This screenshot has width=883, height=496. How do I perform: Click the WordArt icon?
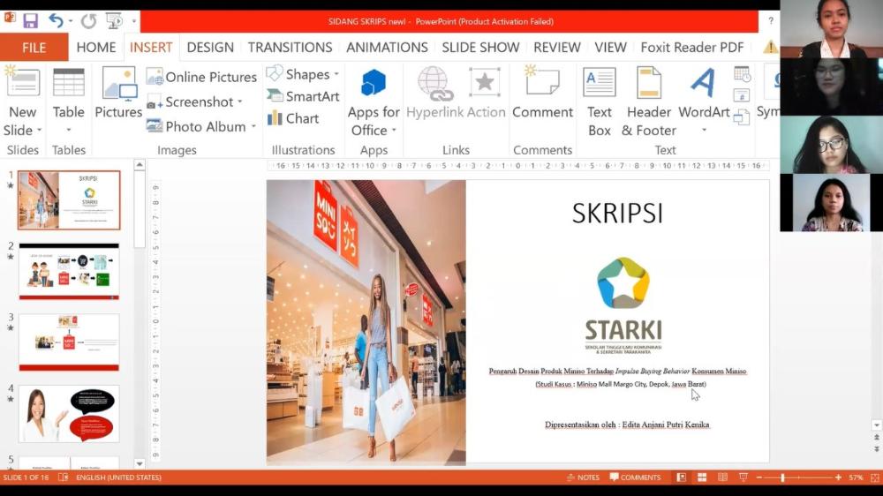pos(703,82)
